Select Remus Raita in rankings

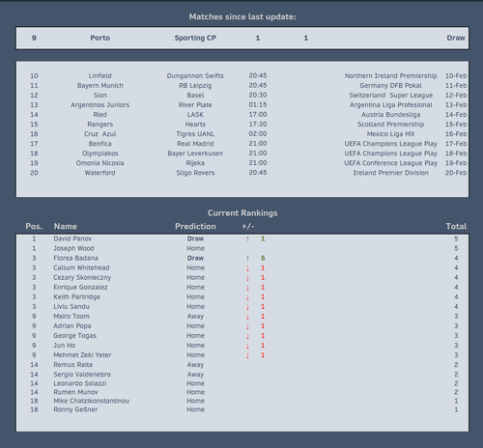(x=72, y=365)
